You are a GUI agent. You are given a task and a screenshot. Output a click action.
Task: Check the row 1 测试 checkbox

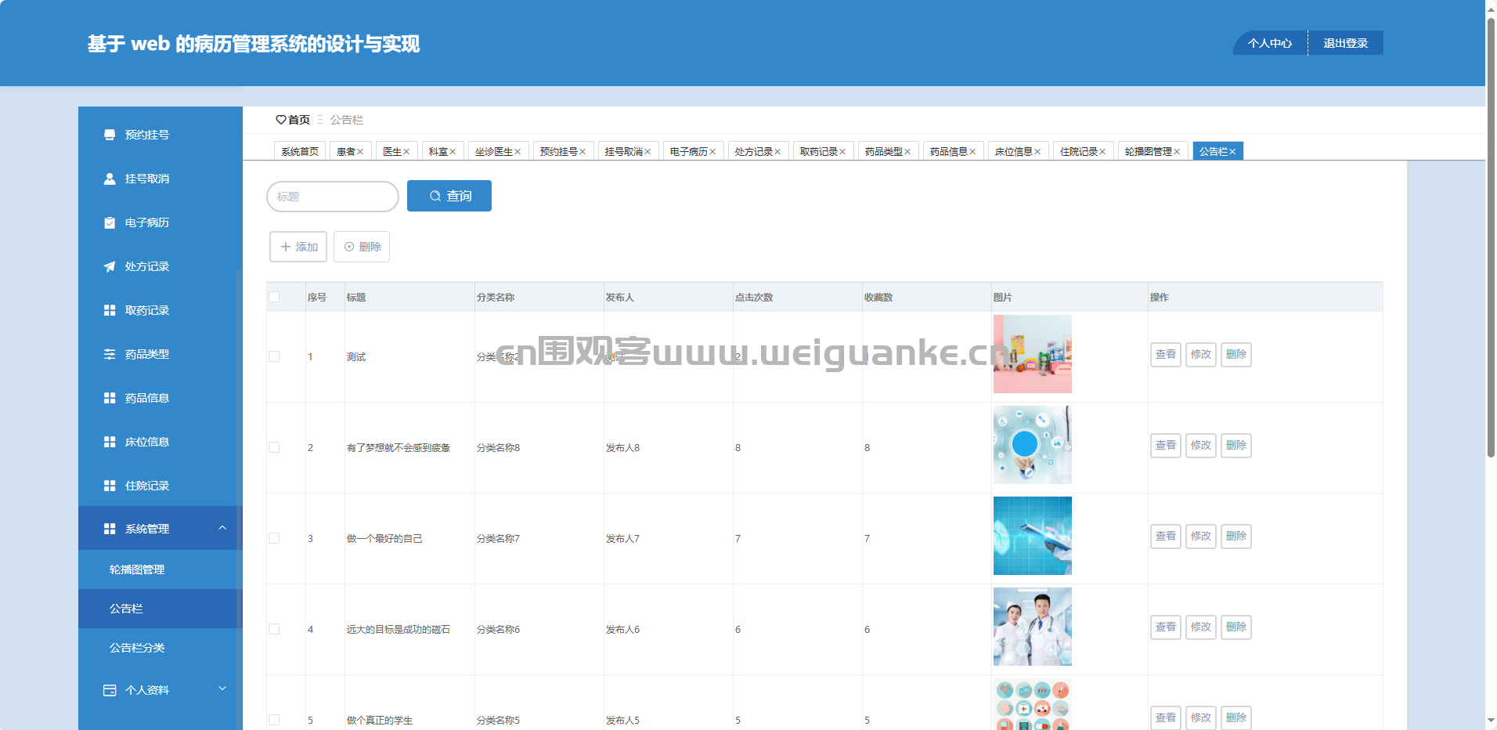274,356
